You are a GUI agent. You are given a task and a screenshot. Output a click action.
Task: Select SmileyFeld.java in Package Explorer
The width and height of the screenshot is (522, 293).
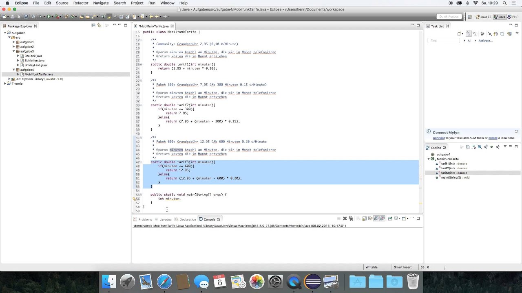point(35,65)
